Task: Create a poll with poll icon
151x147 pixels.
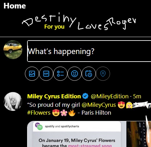Action: [x=60, y=73]
